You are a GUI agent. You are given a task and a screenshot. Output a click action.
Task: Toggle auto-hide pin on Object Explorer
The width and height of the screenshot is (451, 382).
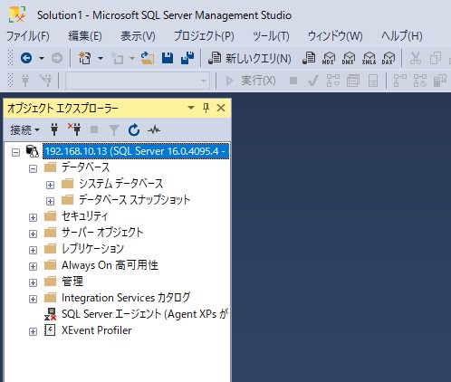pos(206,108)
